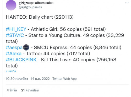Screen dimensions: 131x97
Task: Open the #H1_KEY hashtag
Action: [16, 29]
